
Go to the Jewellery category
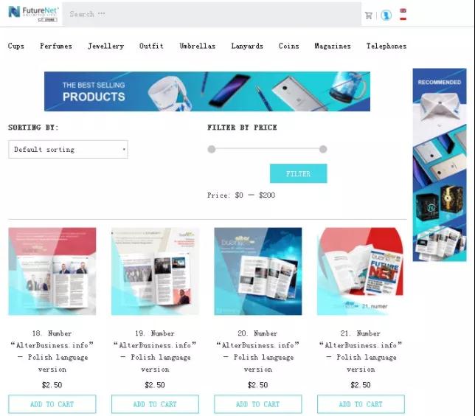(x=105, y=46)
